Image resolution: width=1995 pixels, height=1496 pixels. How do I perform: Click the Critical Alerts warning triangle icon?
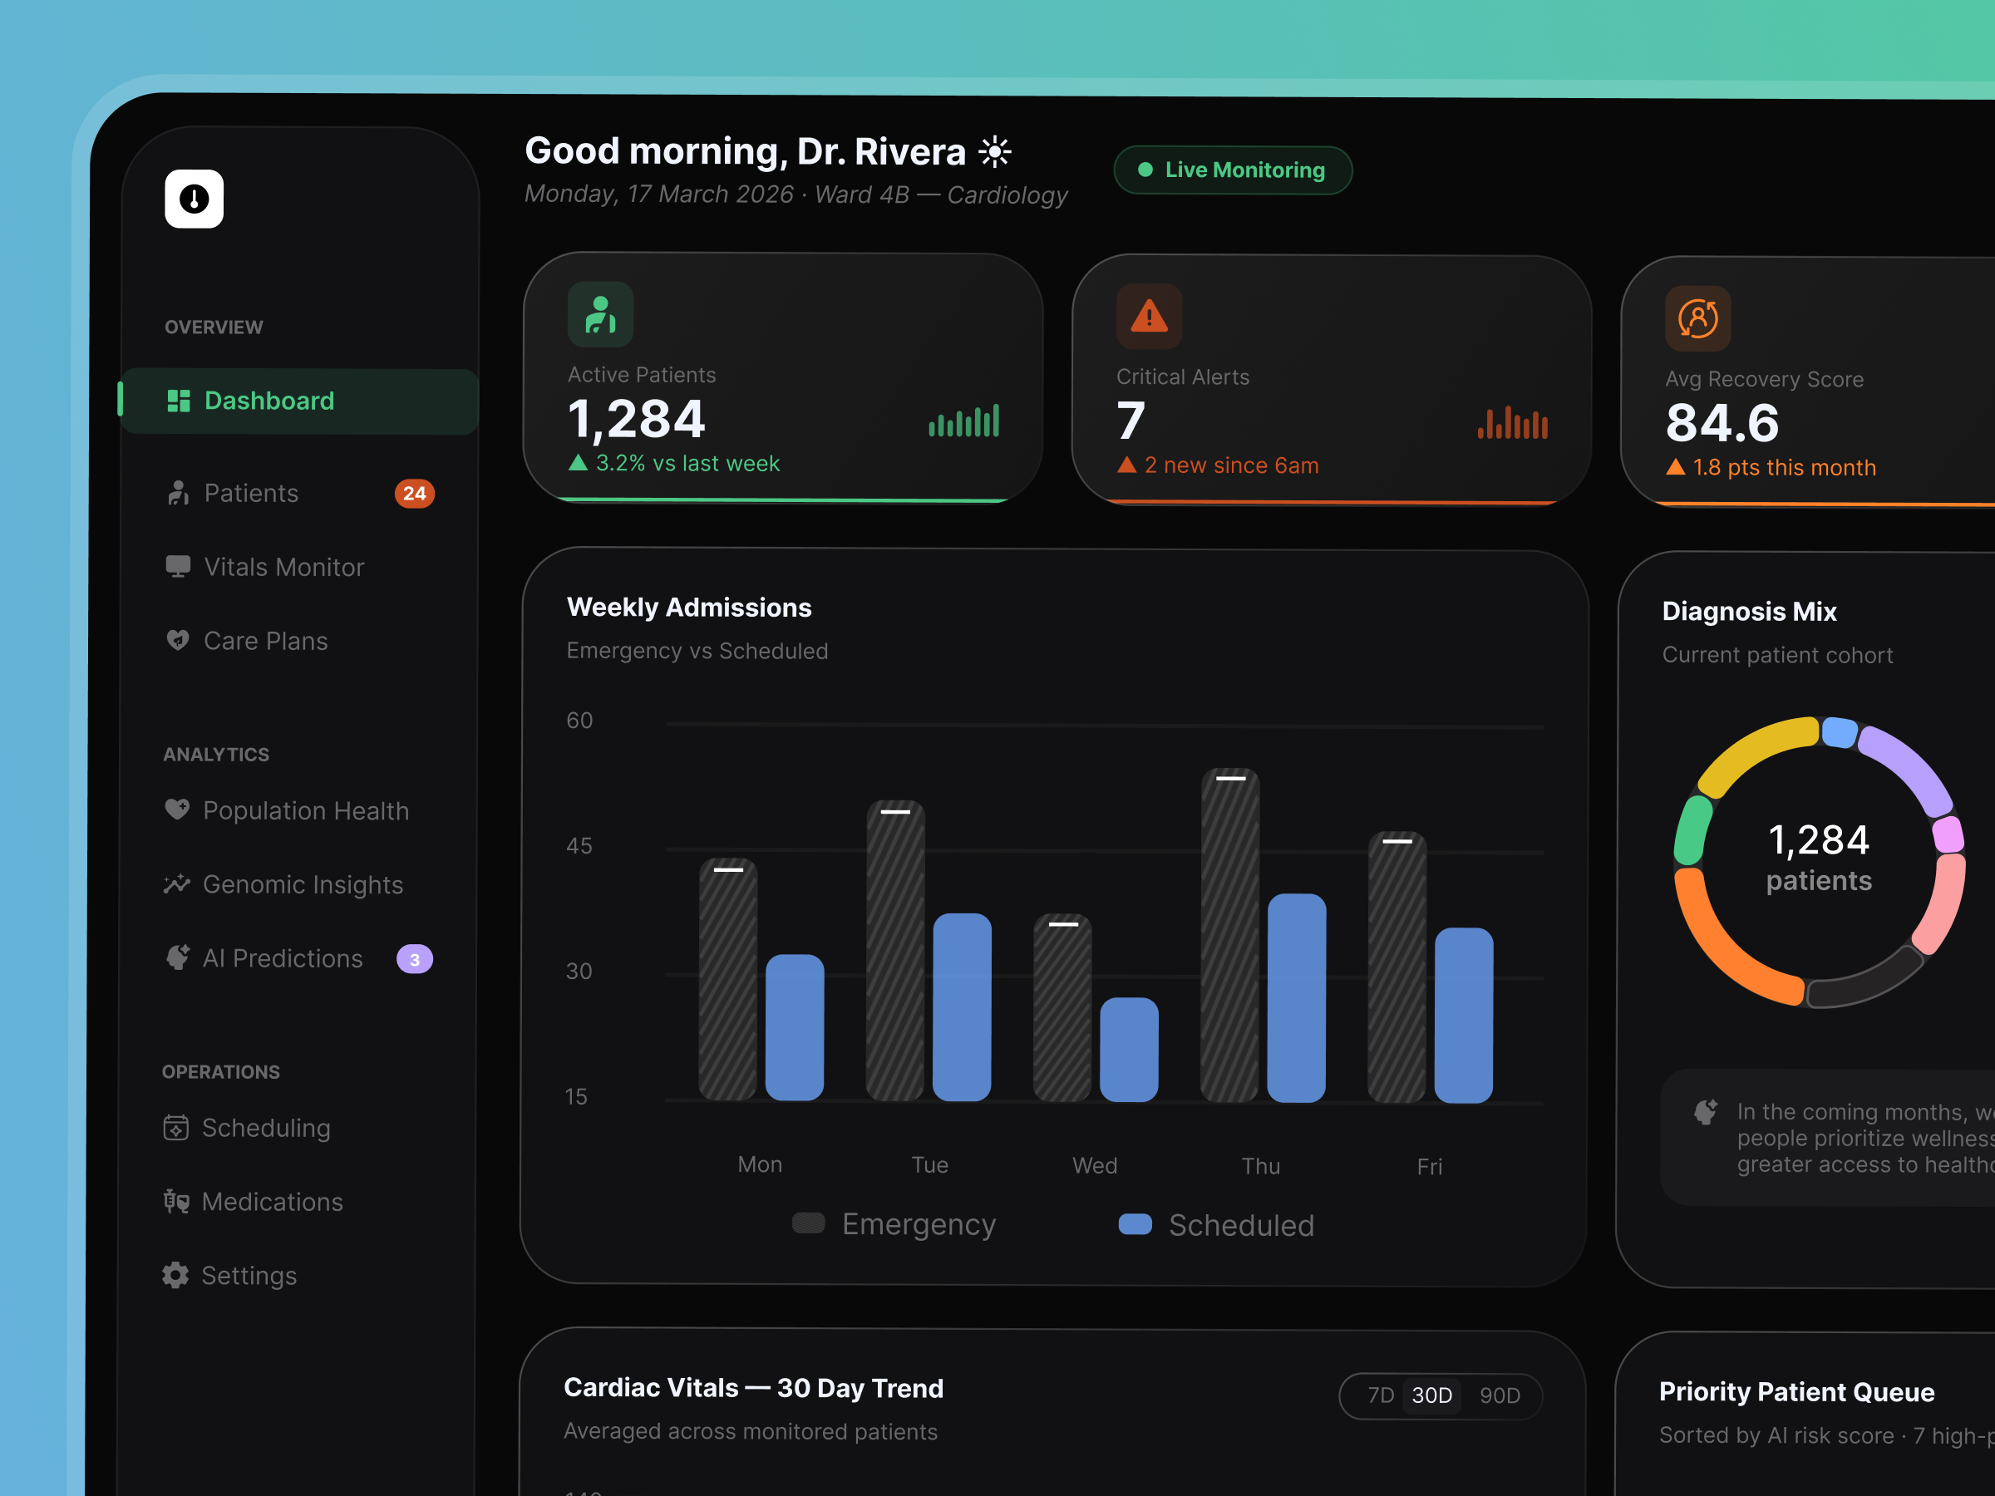[1149, 317]
